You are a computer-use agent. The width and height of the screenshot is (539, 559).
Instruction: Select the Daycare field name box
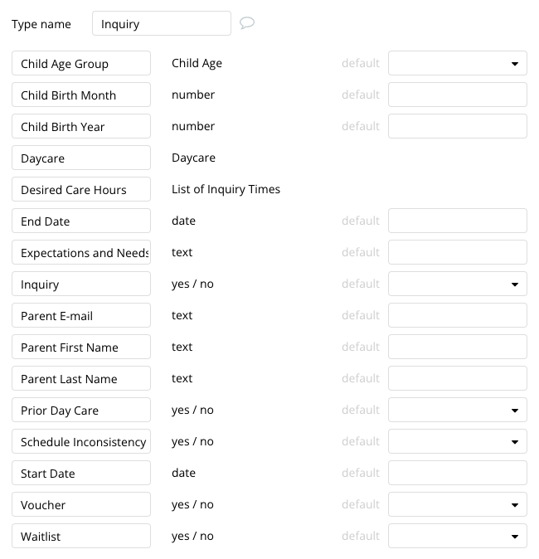pyautogui.click(x=81, y=158)
